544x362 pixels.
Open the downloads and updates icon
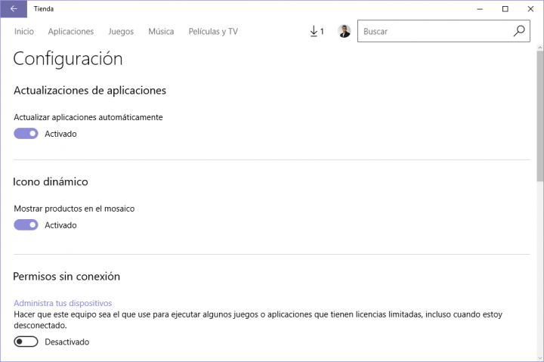point(317,31)
